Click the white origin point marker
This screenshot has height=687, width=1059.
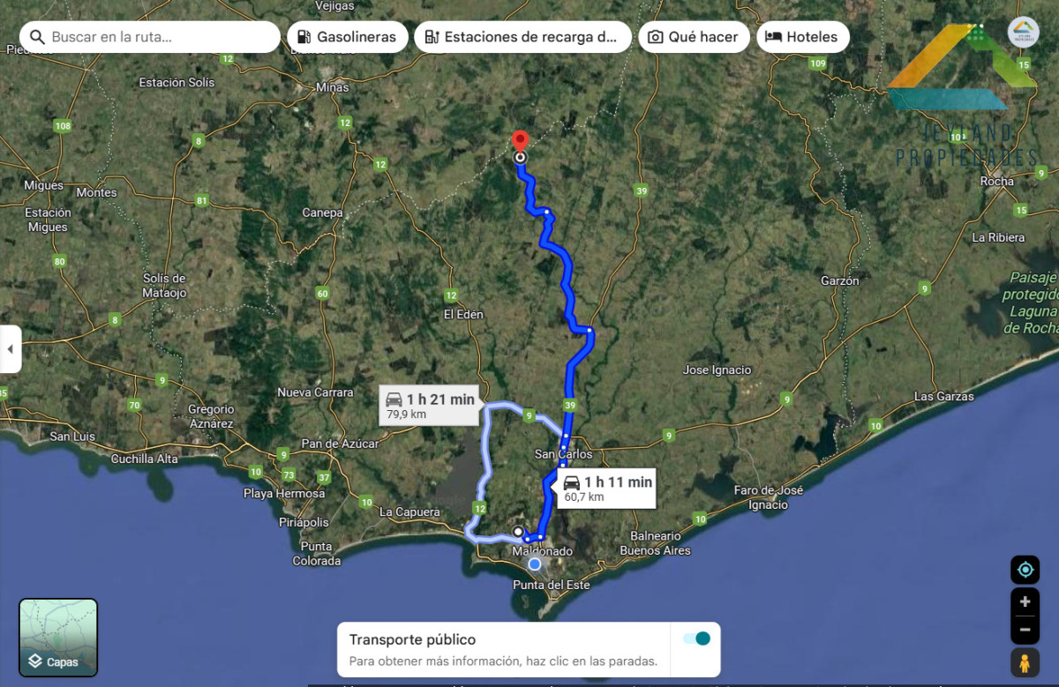click(517, 532)
